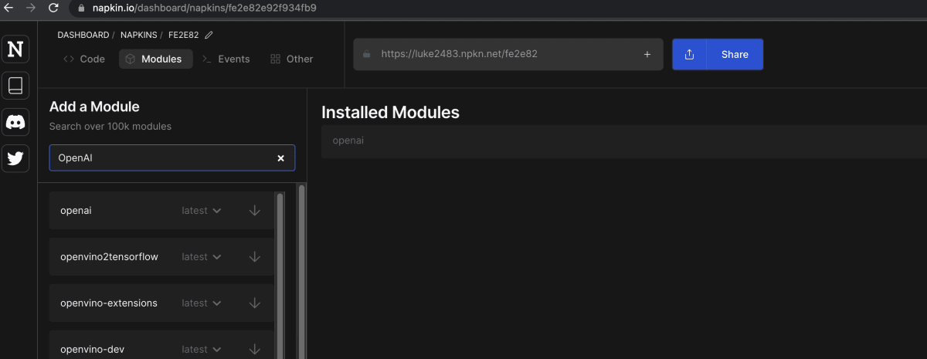Click the lock icon beside the napkin URL
Viewport: 927px width, 359px height.
367,55
